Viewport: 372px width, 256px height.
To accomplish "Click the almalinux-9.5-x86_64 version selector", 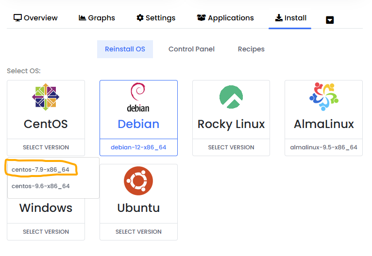I will point(323,147).
